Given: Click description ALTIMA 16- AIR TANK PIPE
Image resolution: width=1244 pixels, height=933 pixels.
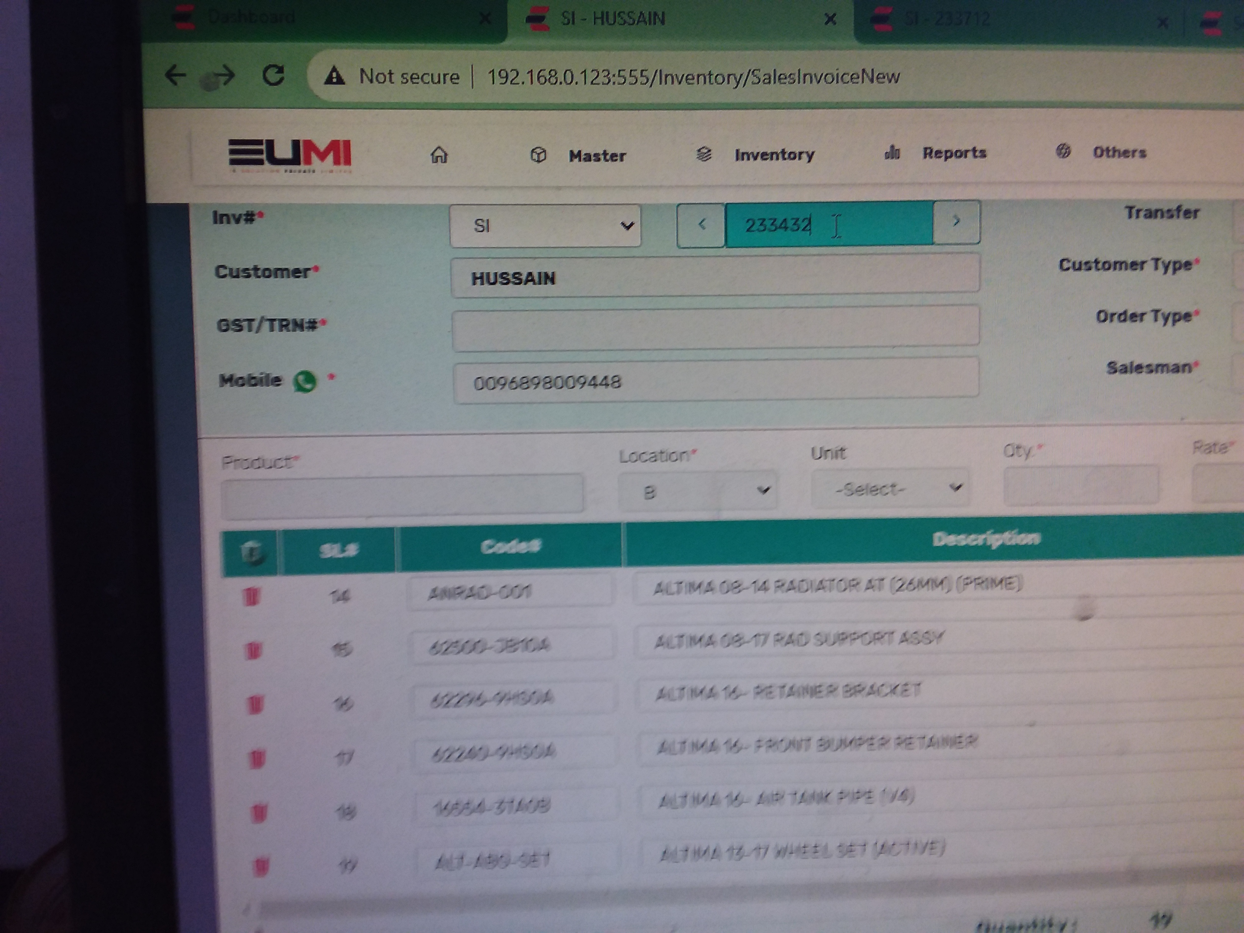Looking at the screenshot, I should tap(787, 798).
